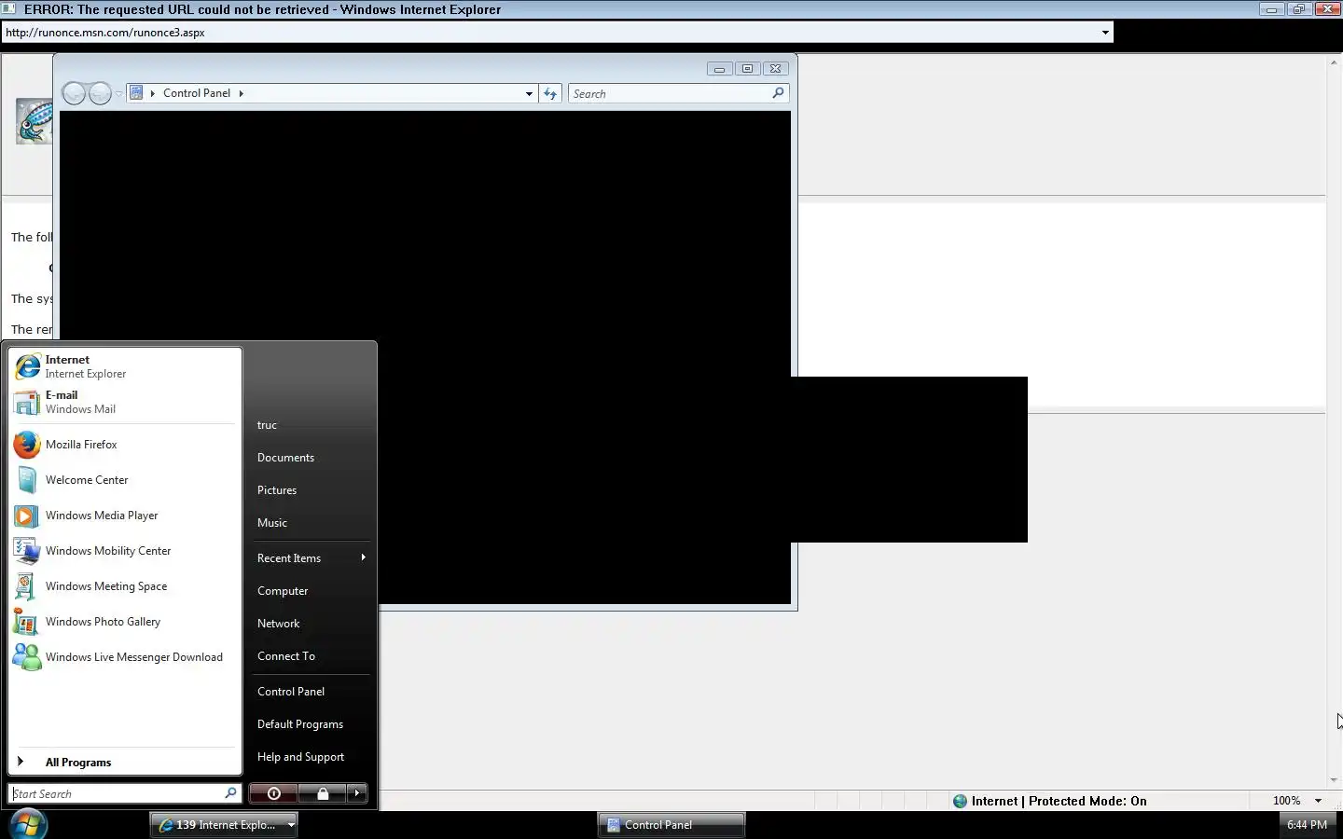Open Windows Mobility Center

pos(125,551)
